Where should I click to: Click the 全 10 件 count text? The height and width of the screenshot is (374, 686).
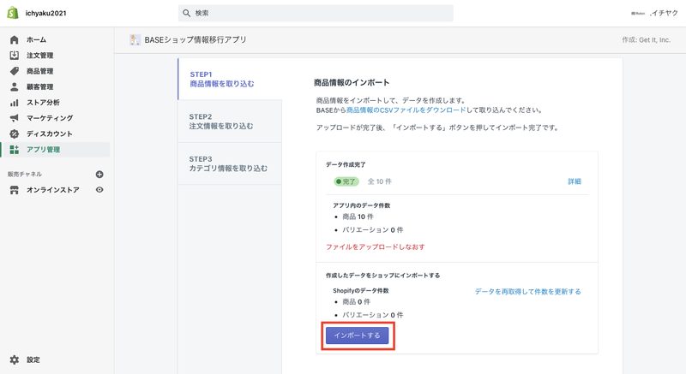[379, 181]
